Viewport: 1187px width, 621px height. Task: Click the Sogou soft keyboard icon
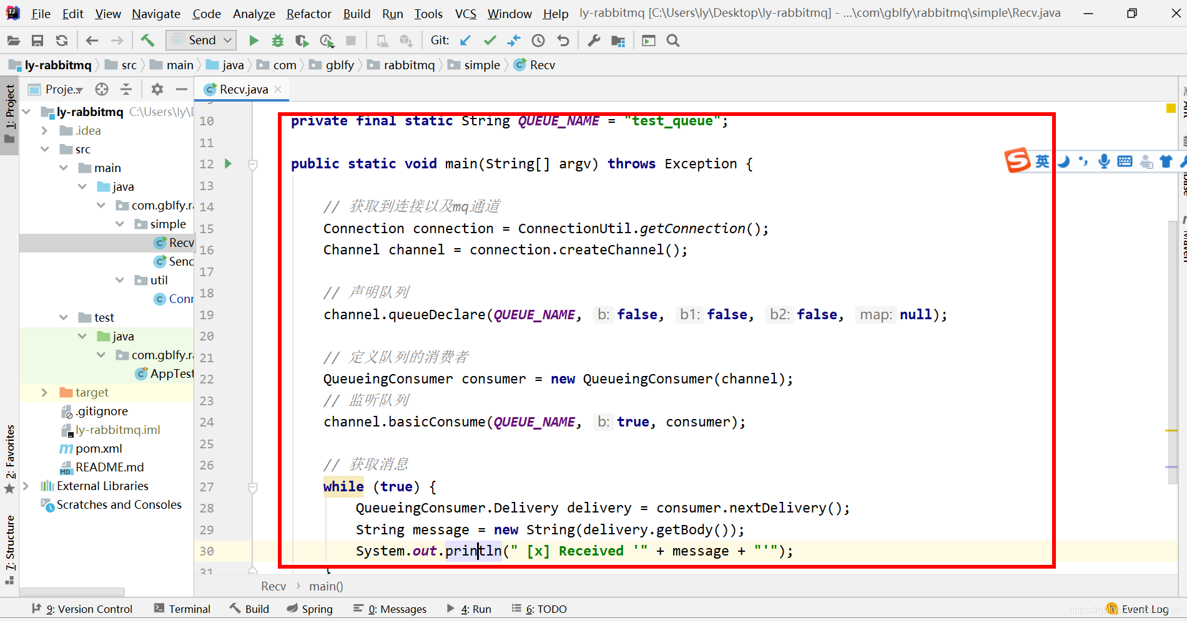(1125, 161)
